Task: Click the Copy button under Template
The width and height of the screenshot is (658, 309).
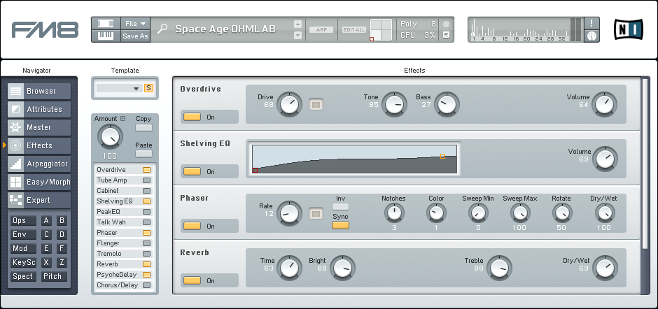Action: [x=143, y=128]
